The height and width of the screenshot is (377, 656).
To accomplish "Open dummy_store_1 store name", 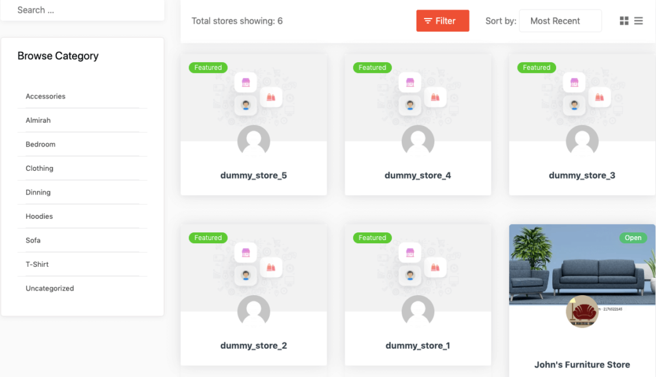I will coord(418,346).
